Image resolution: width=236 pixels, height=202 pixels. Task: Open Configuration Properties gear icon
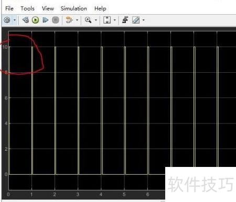7,20
